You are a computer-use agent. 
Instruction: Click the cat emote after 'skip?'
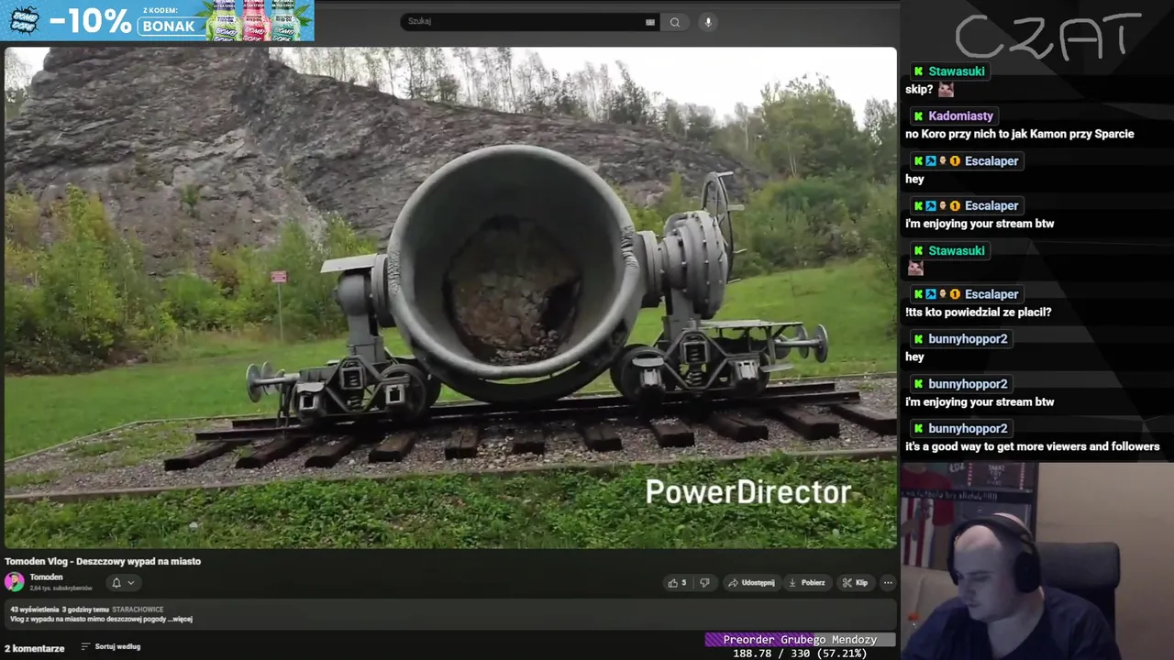tap(946, 90)
